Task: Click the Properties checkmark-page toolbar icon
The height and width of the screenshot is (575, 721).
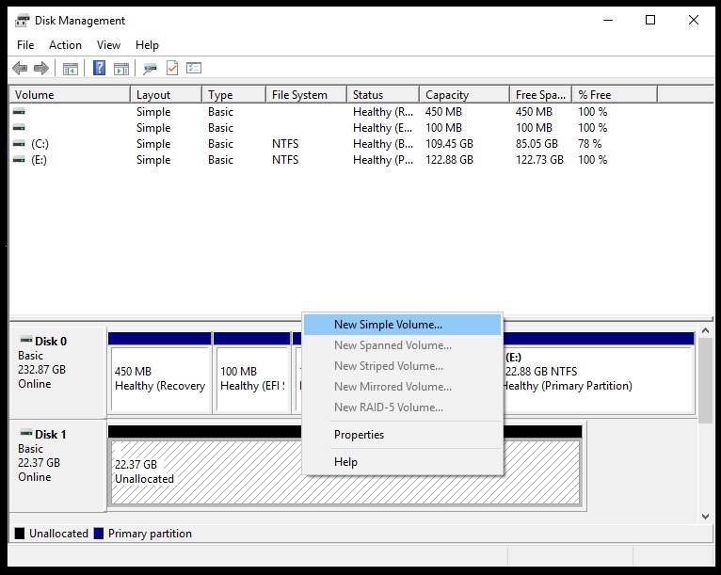Action: click(172, 68)
